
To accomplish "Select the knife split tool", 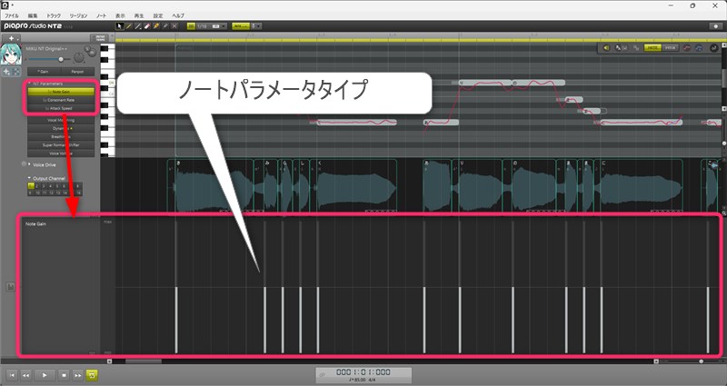I will (x=165, y=26).
